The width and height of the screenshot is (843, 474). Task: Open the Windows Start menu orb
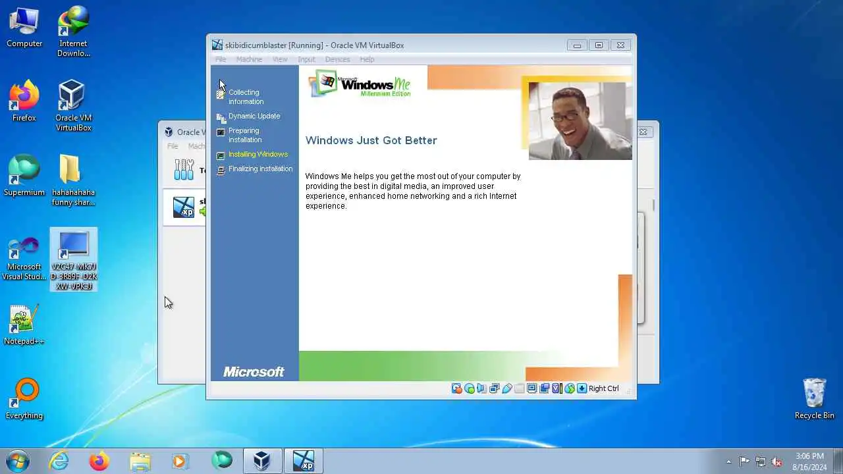[x=18, y=460]
